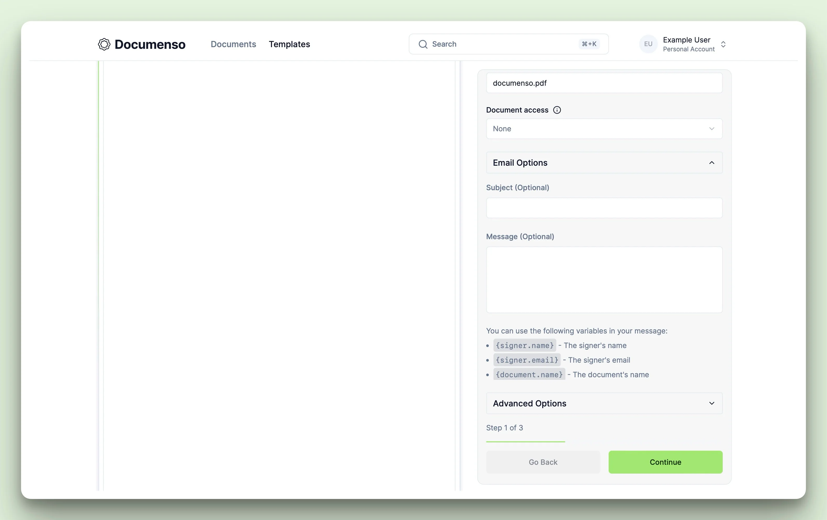Click the search magnifier icon
The image size is (827, 520).
423,44
